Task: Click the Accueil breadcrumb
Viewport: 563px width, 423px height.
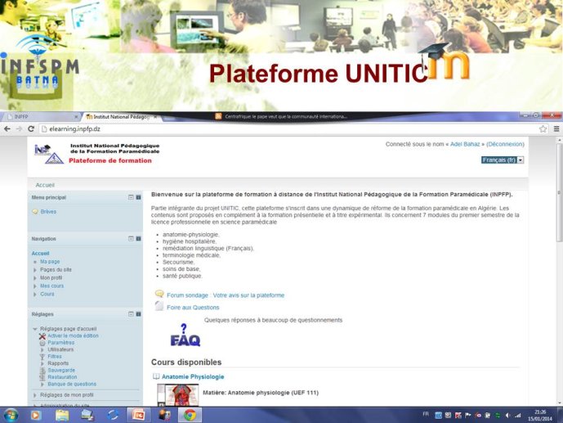Action: (45, 185)
